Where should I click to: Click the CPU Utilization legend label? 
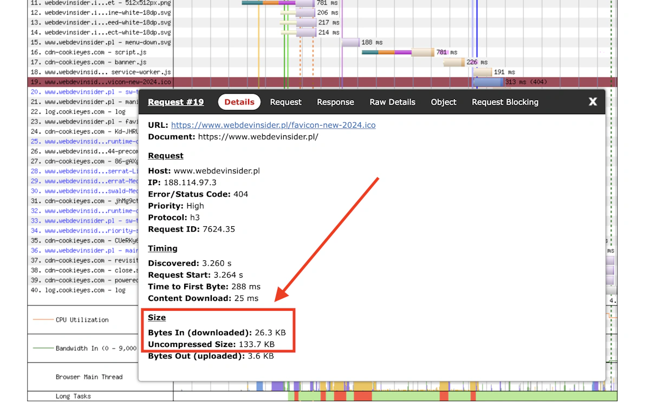coord(82,320)
